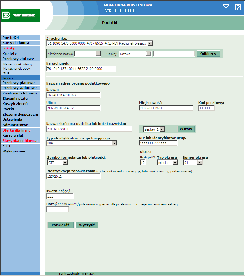The width and height of the screenshot is (245, 276).
Task: Go to Administrator menu item
Action: (x=20, y=125)
